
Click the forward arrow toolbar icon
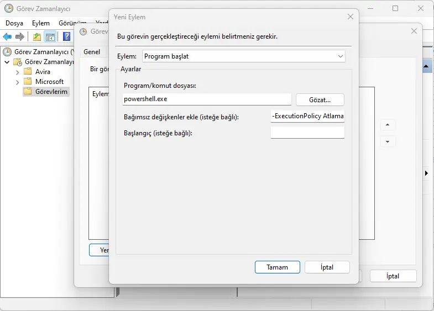pyautogui.click(x=20, y=37)
